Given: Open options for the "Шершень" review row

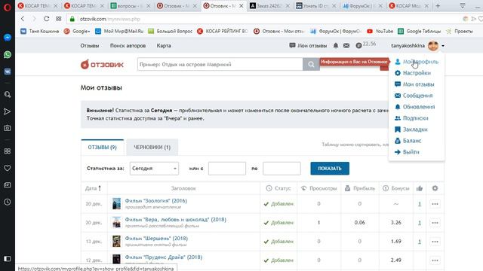Looking at the screenshot, I should (x=435, y=242).
